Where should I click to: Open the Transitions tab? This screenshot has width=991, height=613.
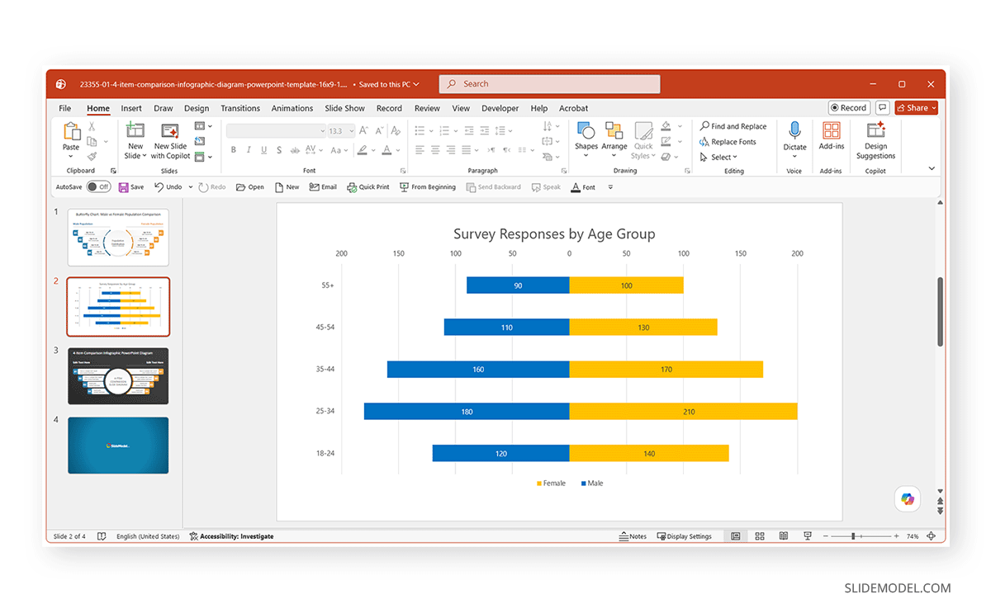click(240, 108)
